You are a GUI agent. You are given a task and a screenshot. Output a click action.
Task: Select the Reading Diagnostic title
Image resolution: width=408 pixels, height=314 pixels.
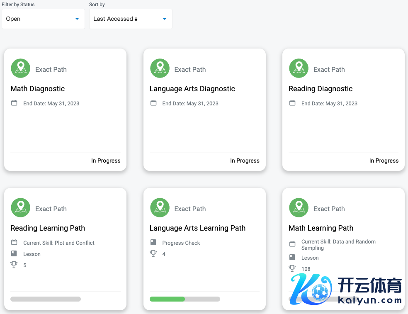(x=321, y=89)
